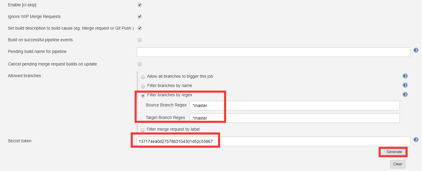
Task: Select Allow all branches to trigger this job
Action: (143, 77)
